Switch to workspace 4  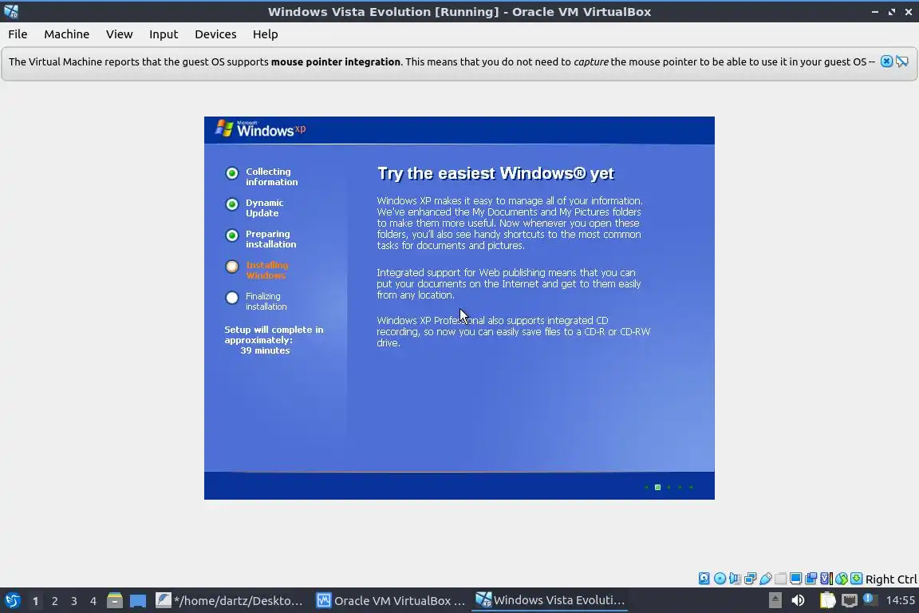coord(93,601)
